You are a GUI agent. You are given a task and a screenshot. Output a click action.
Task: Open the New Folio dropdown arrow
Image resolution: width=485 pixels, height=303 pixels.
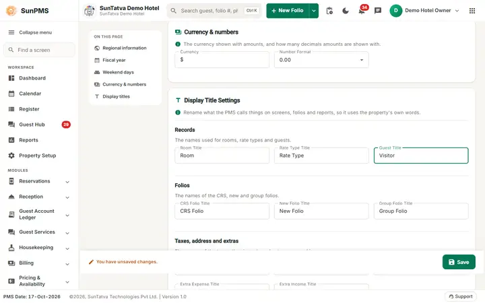tap(314, 11)
